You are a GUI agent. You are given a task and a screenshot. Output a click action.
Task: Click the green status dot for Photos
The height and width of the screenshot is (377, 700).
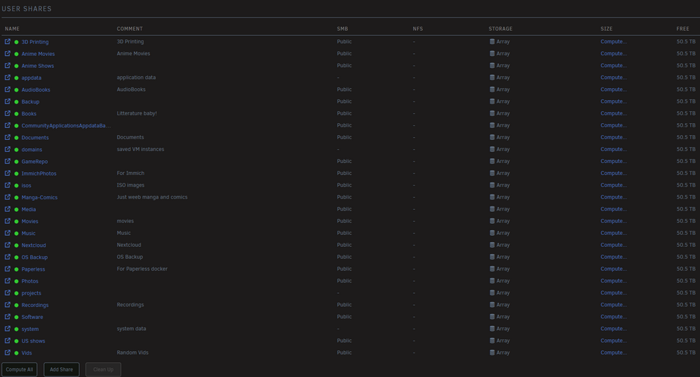[x=17, y=281]
